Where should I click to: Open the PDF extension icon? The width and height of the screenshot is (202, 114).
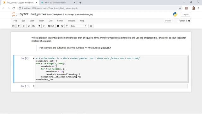pyautogui.click(x=186, y=8)
